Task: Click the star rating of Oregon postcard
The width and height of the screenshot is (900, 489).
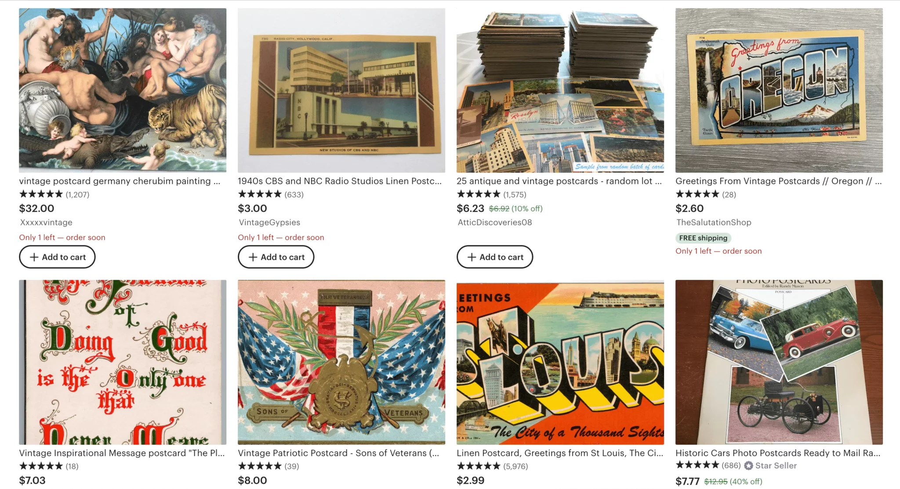Action: click(x=697, y=194)
